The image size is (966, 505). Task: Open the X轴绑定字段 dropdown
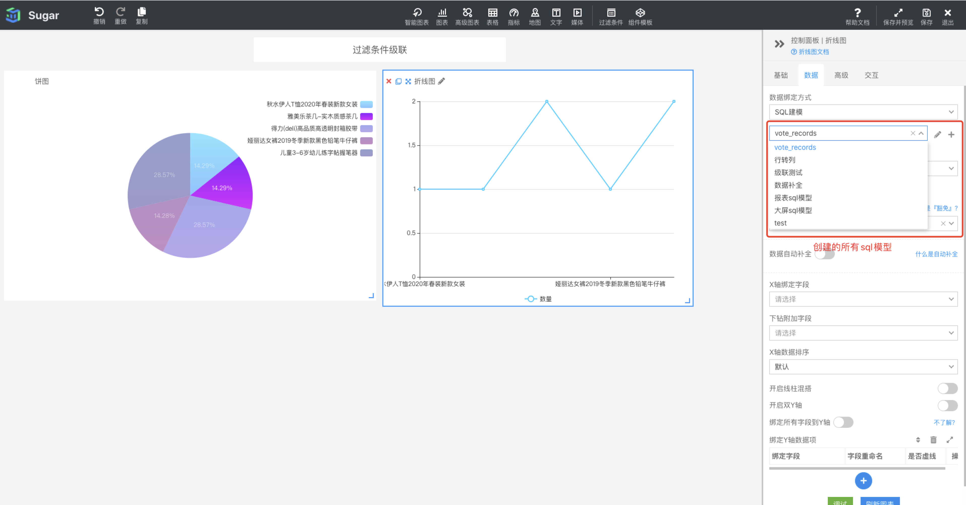[x=863, y=299]
